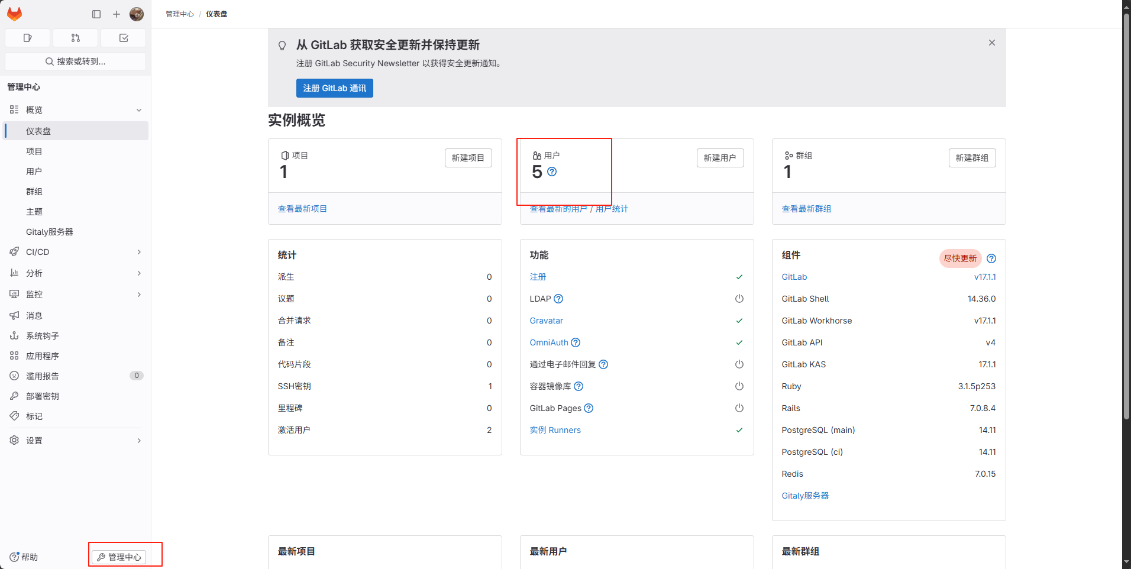Open the 查看最新群组 link

pos(806,209)
